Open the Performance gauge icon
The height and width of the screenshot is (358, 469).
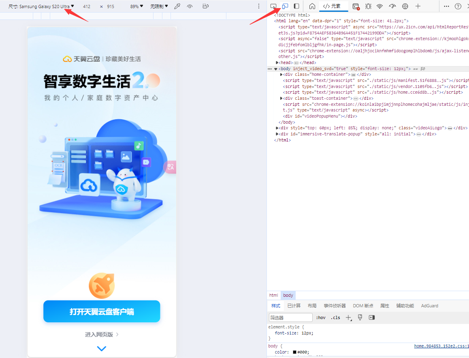pyautogui.click(x=392, y=6)
